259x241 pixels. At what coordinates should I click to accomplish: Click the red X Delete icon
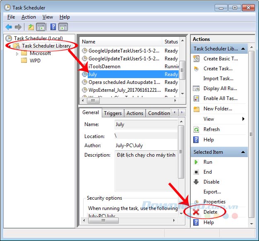196,212
